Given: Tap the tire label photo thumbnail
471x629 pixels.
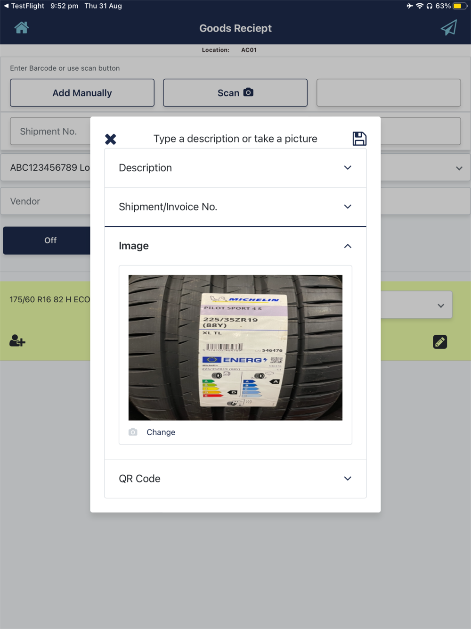Looking at the screenshot, I should click(x=235, y=348).
